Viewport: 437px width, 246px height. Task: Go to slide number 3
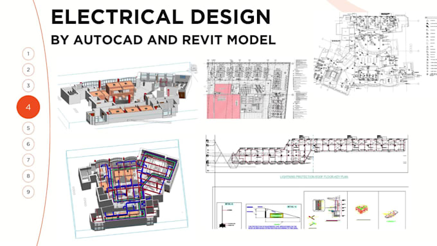tap(28, 85)
